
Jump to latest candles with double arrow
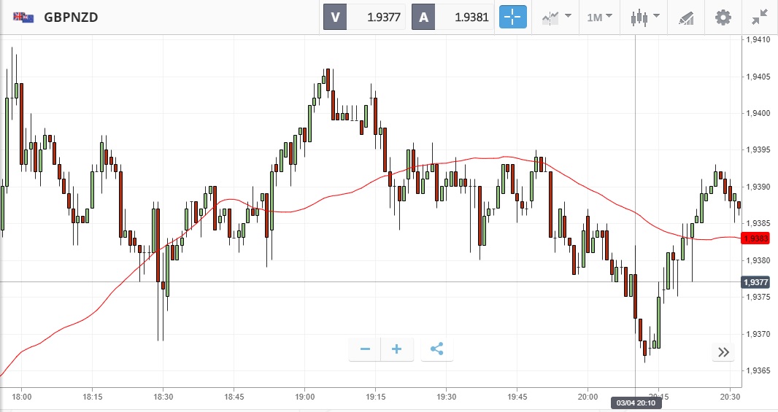(x=723, y=353)
